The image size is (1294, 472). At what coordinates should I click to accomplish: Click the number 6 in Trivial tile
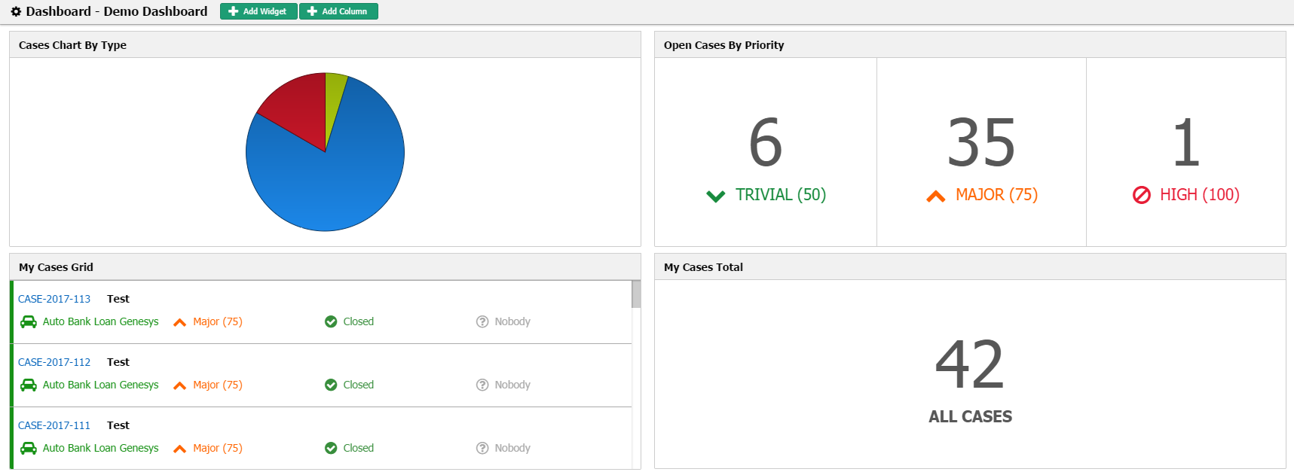pos(766,142)
